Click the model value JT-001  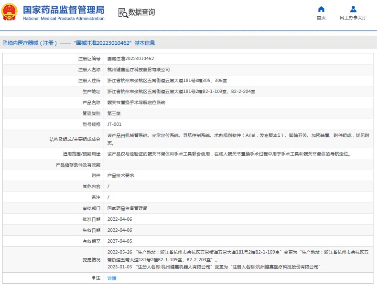coord(114,124)
